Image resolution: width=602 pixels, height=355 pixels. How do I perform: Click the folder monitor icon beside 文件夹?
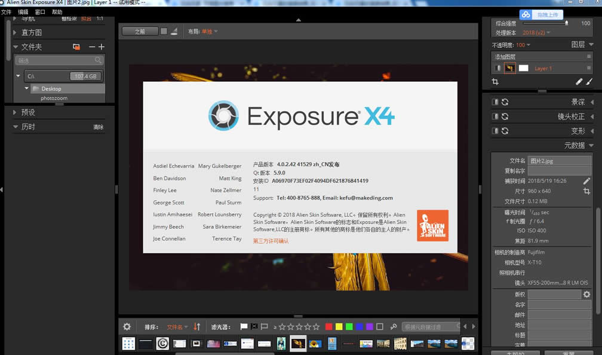point(76,47)
